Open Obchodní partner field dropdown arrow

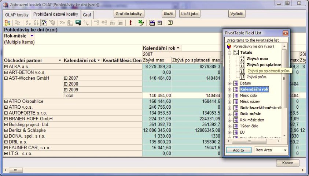[60, 60]
